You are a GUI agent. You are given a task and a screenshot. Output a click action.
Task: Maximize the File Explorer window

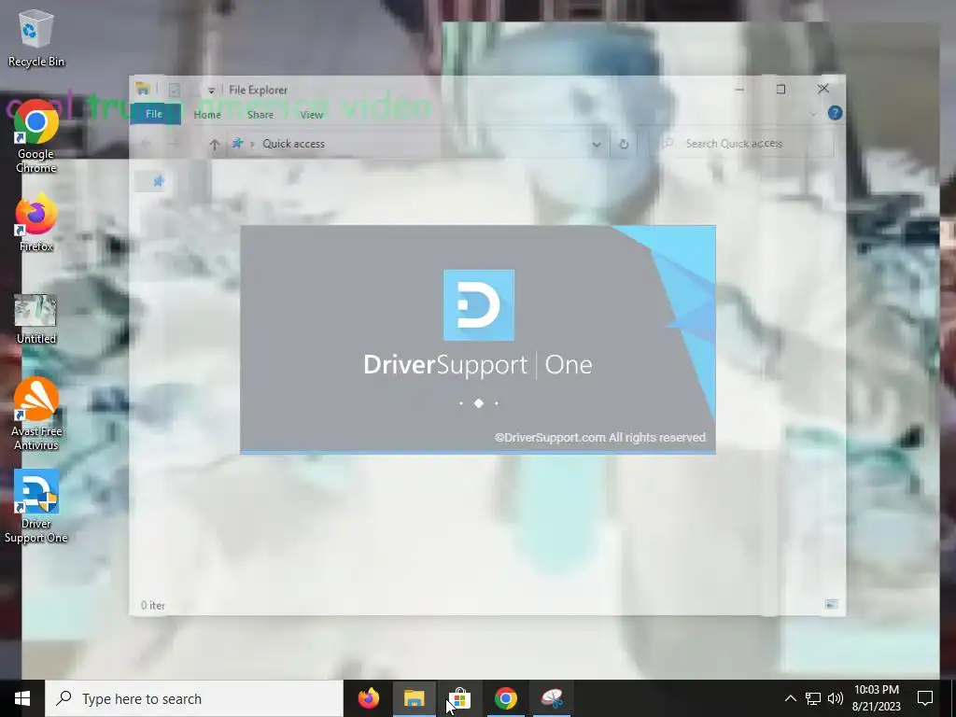click(781, 90)
